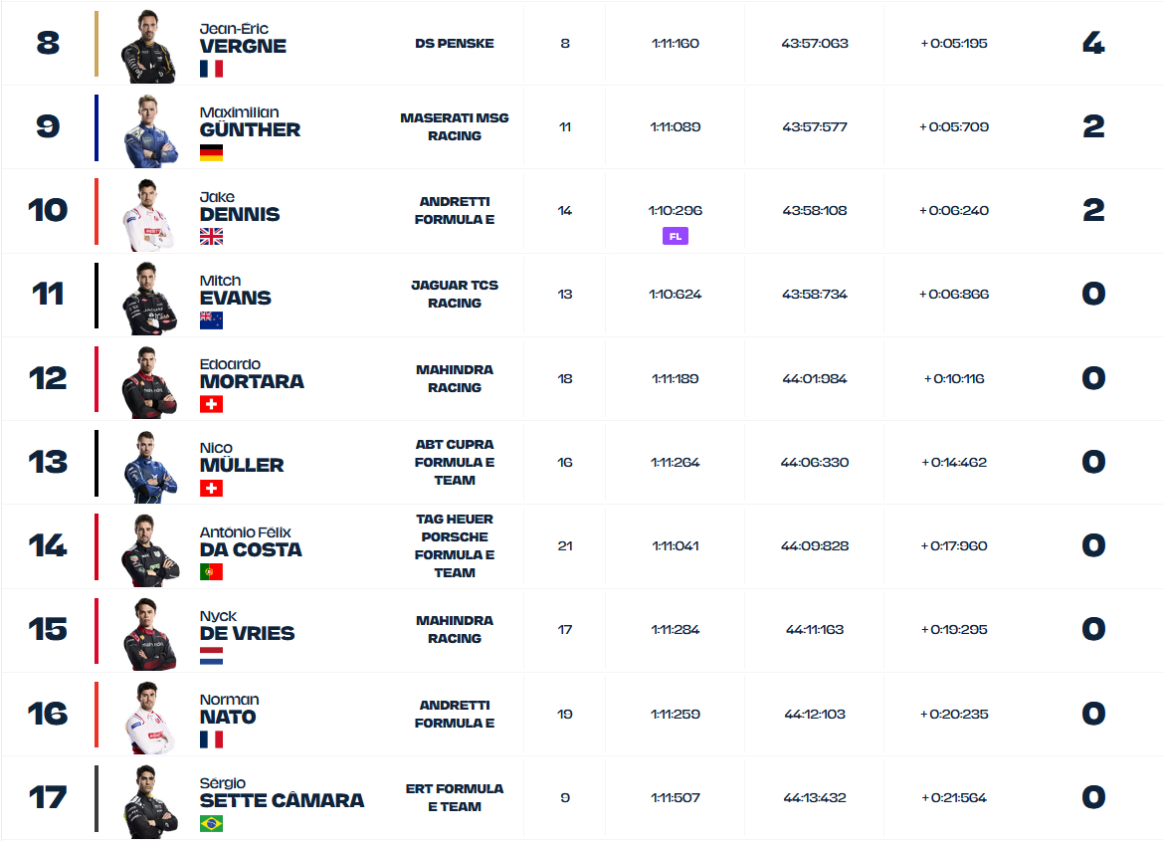
Task: Open Jean-Éric Vergne's driver photo
Action: [148, 46]
